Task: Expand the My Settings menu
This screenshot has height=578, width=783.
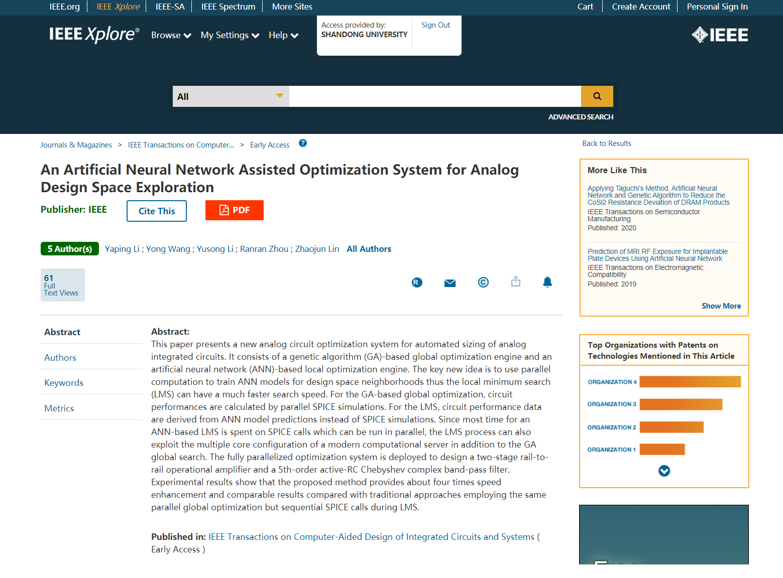Action: pyautogui.click(x=230, y=35)
